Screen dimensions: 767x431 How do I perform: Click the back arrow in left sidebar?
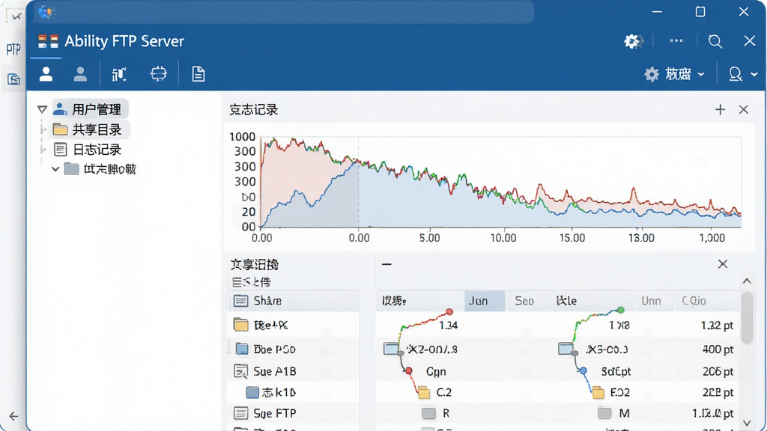point(13,416)
